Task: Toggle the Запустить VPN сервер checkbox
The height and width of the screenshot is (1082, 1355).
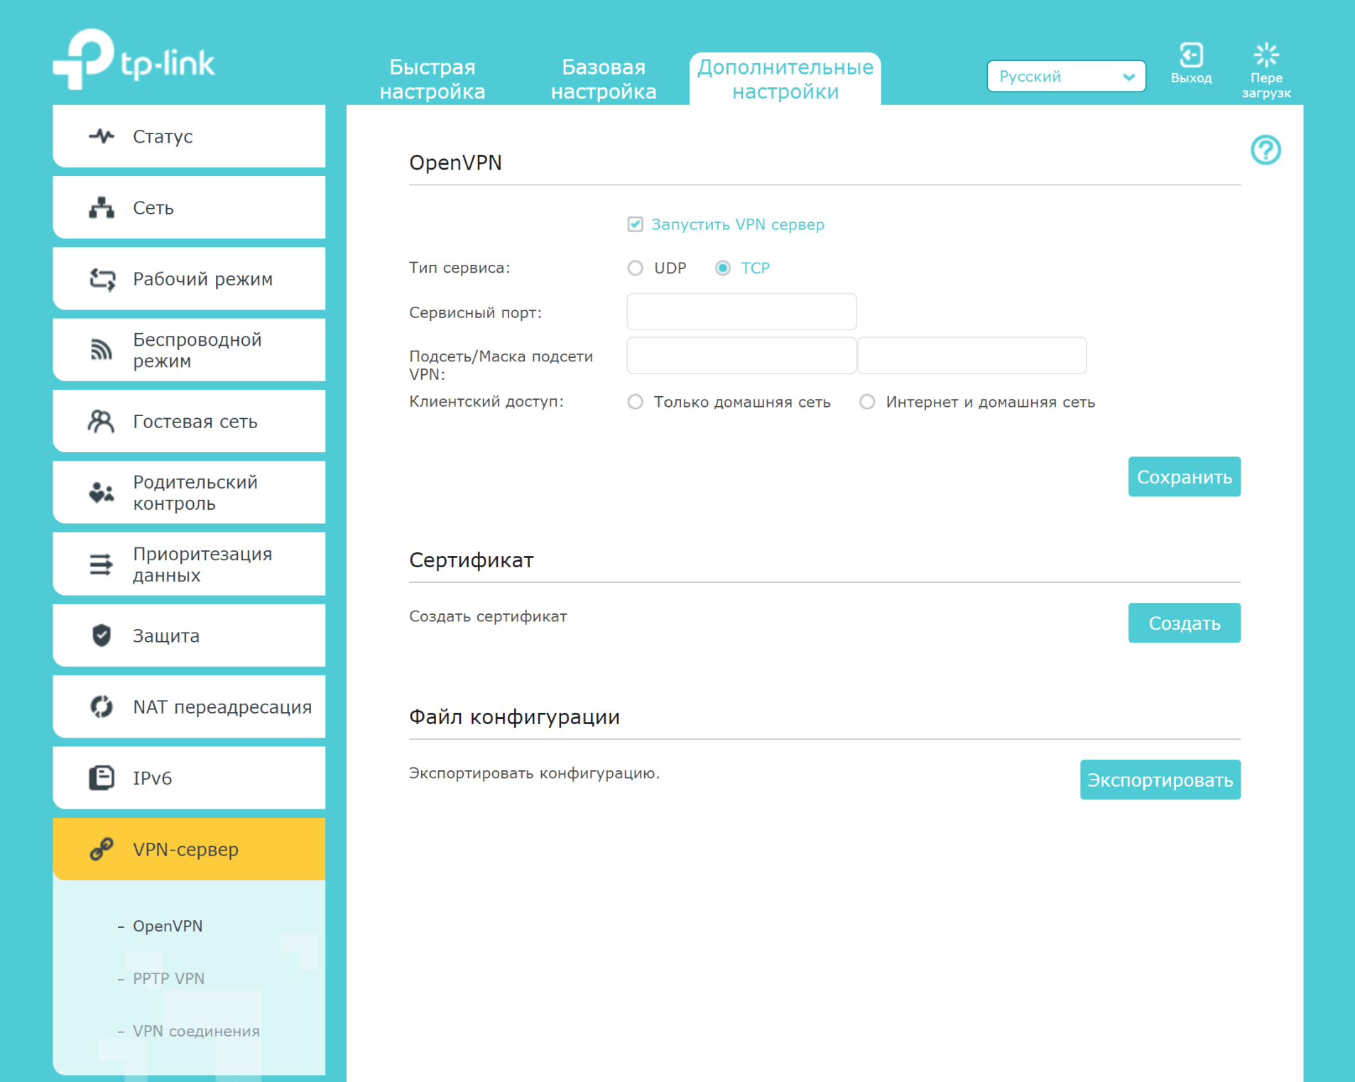Action: 635,225
